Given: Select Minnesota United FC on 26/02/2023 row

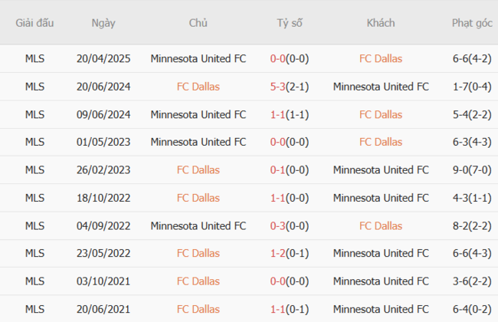Looking at the screenshot, I should click(x=381, y=169).
